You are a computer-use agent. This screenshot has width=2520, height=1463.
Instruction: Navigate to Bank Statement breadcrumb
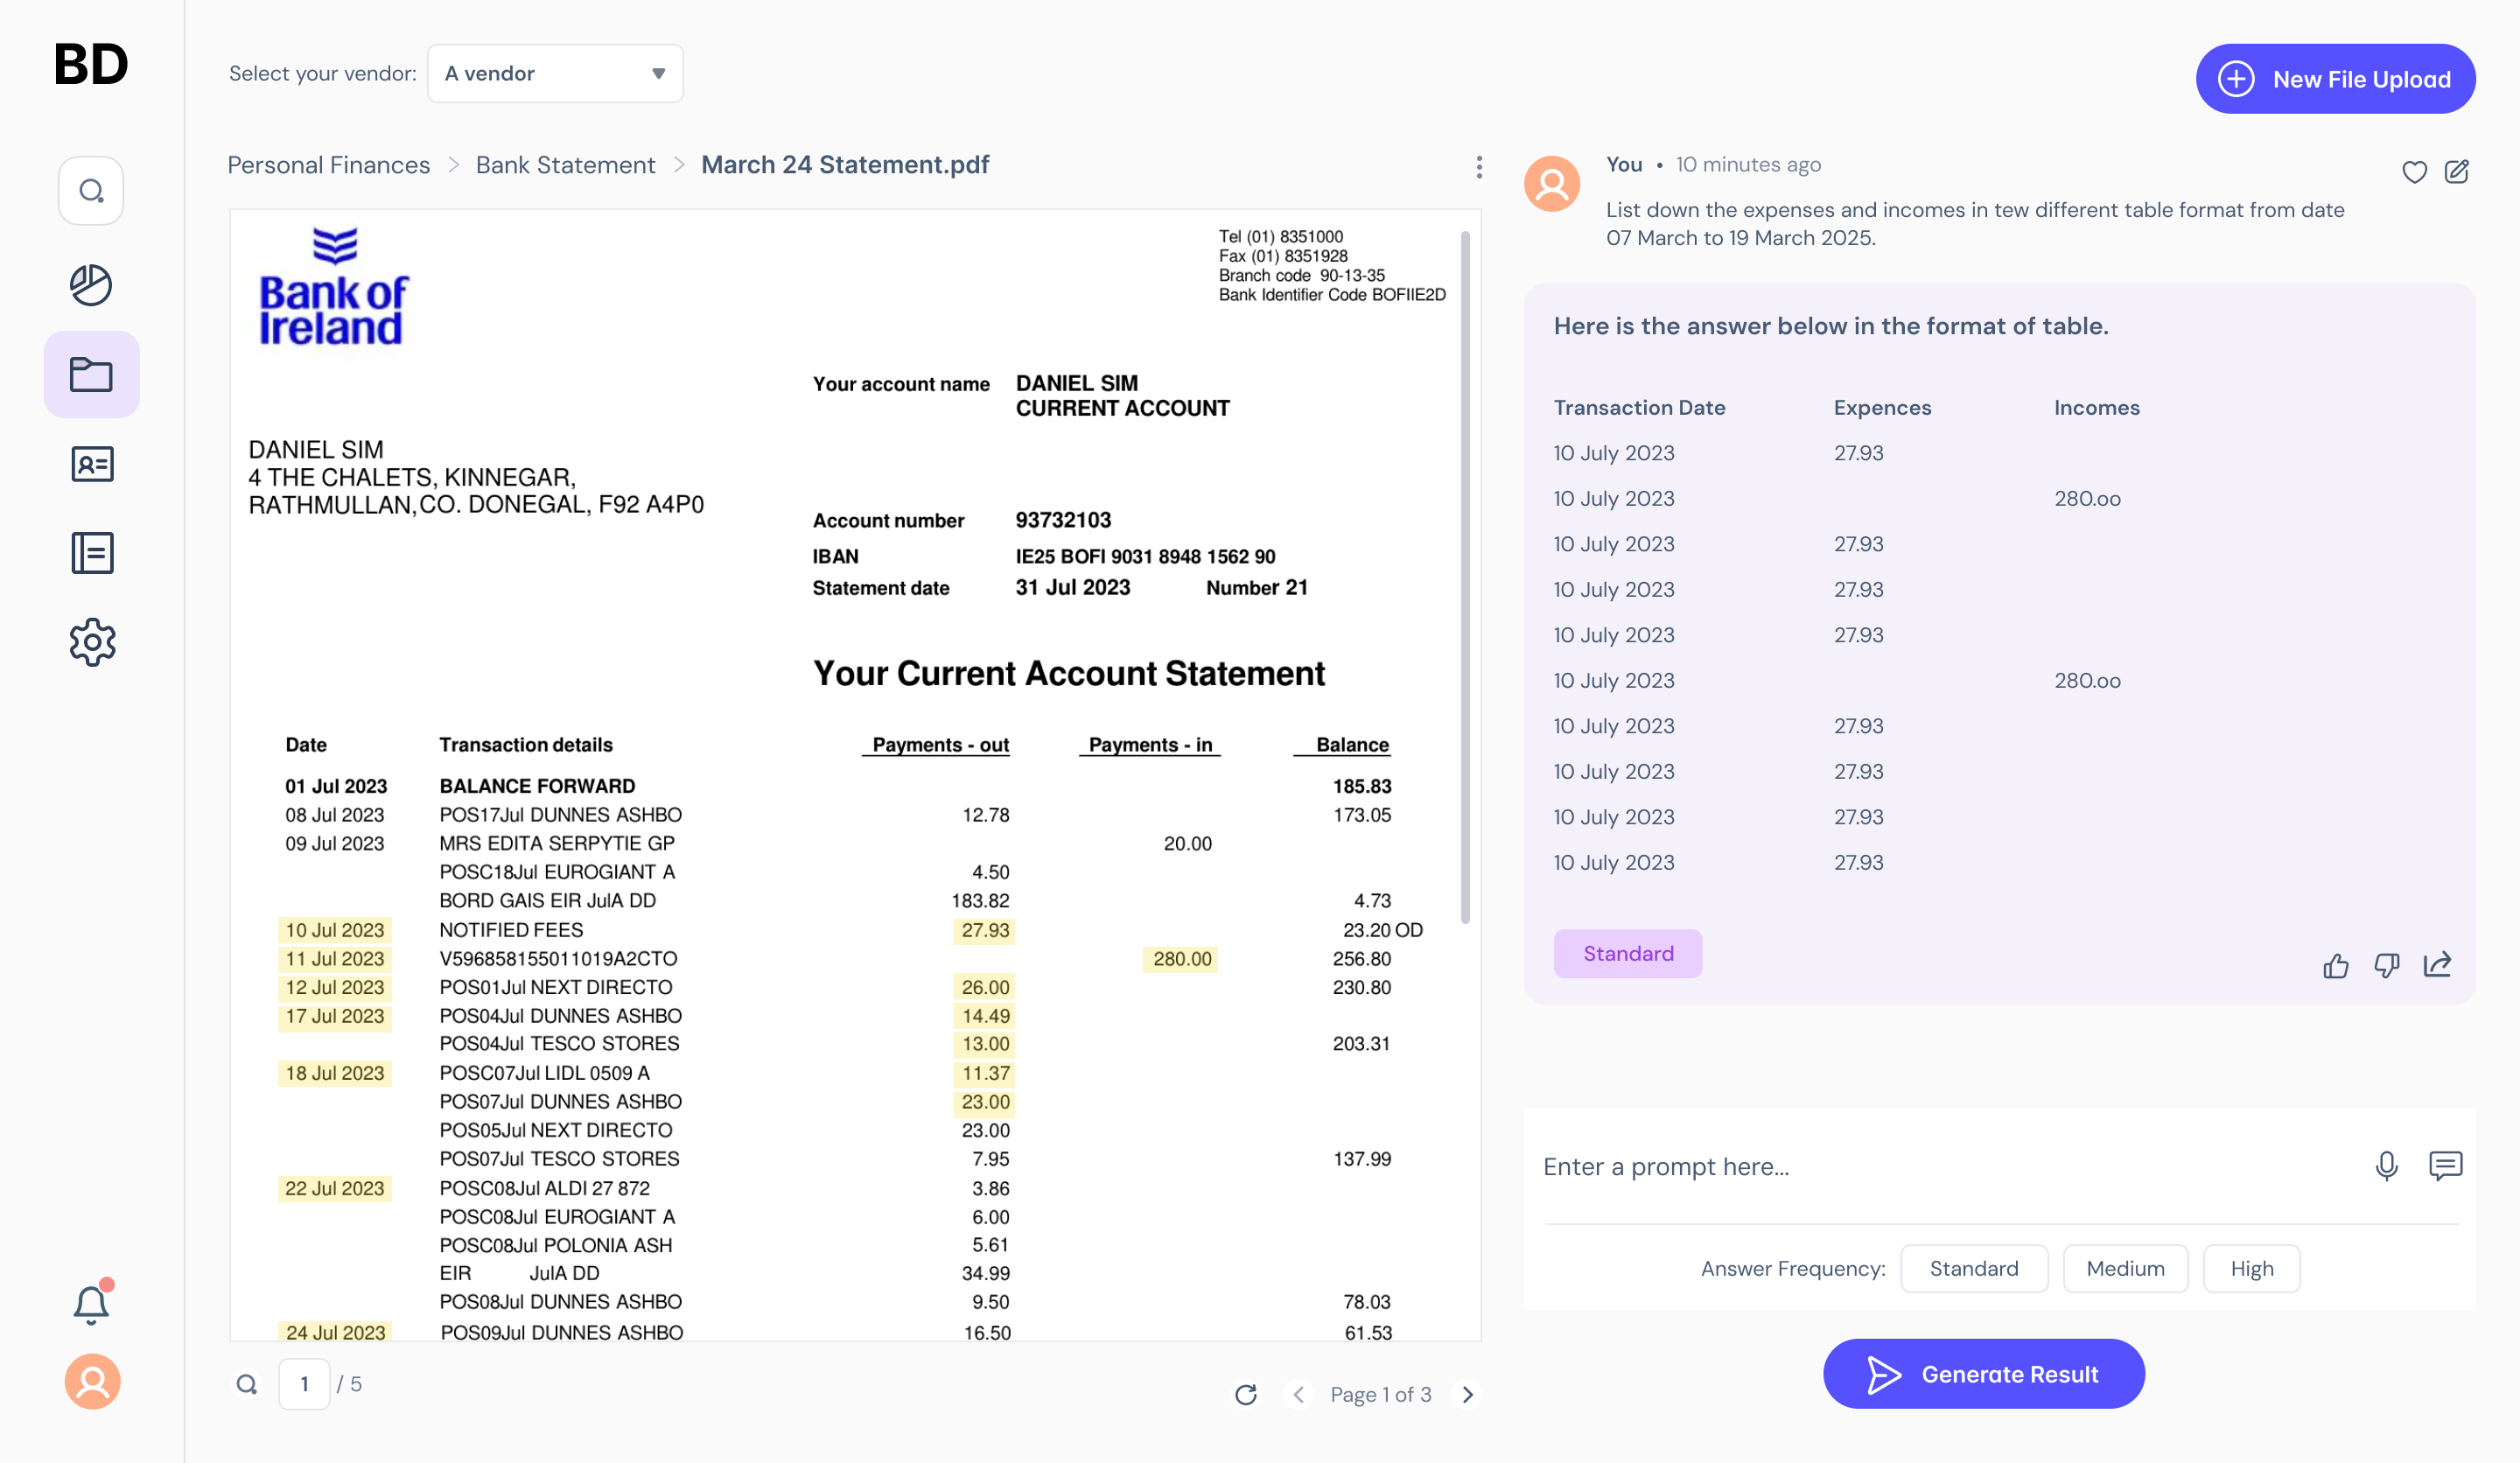(565, 165)
